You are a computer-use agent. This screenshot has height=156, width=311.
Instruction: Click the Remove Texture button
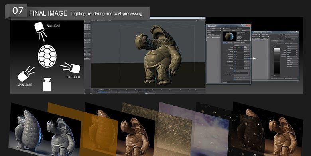click(x=291, y=79)
